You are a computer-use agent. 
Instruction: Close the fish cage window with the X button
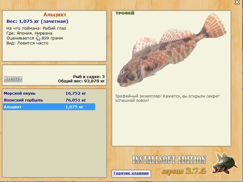tap(237, 2)
